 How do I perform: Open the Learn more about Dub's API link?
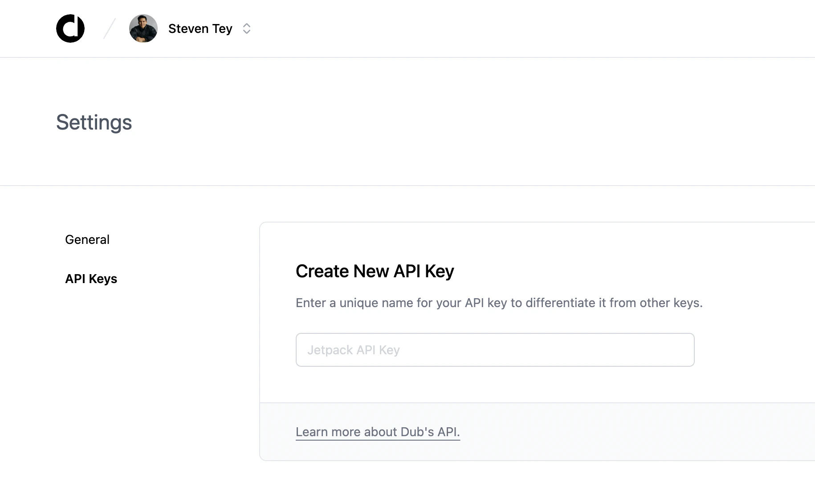(378, 432)
